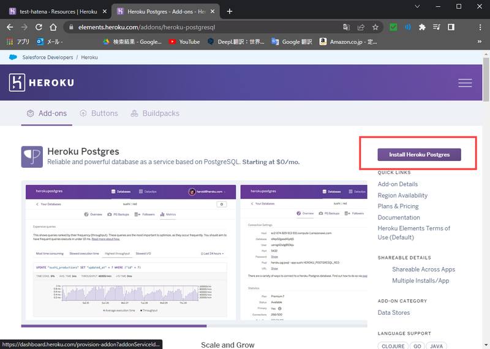The image size is (490, 349).
Task: Click the Salesforce cloud logo
Action: coord(13,57)
